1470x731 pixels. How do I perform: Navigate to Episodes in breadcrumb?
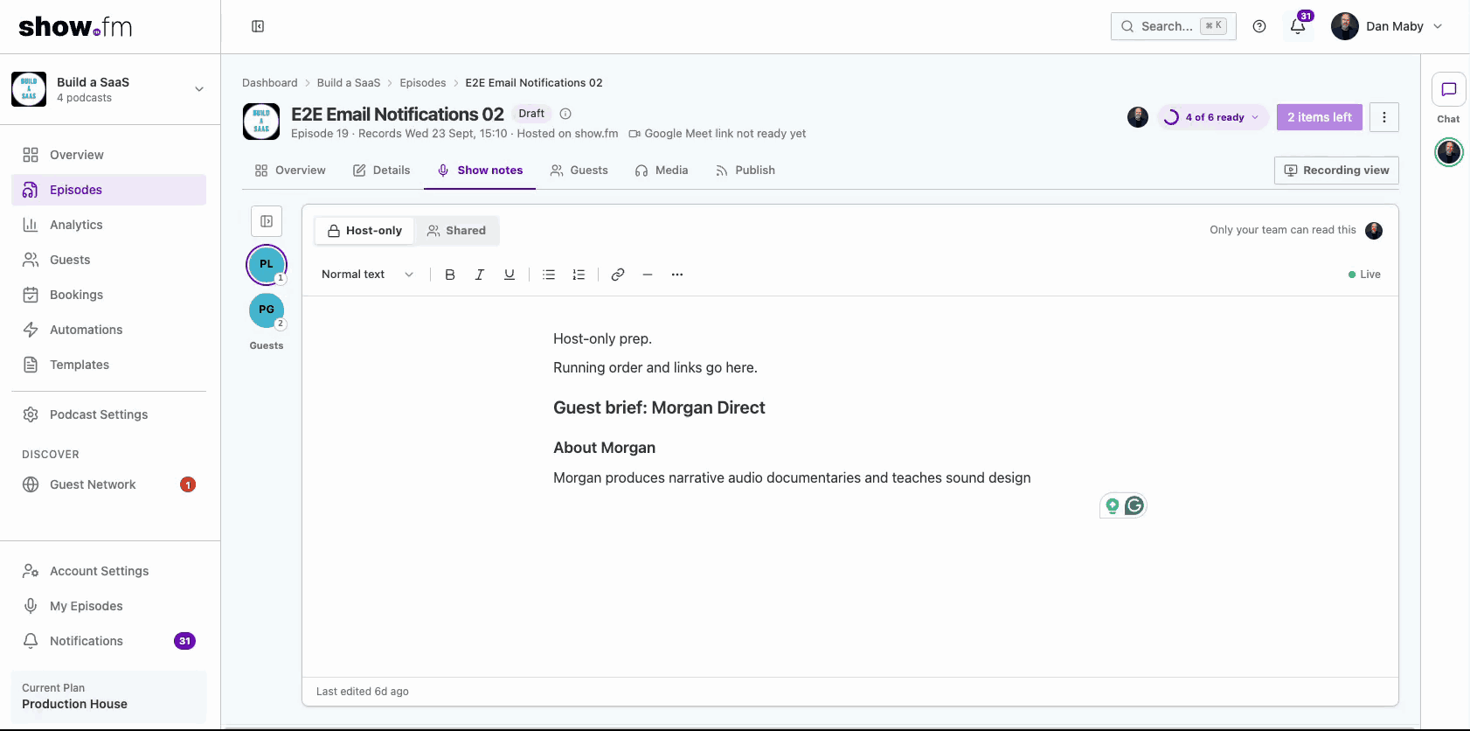[x=423, y=83]
